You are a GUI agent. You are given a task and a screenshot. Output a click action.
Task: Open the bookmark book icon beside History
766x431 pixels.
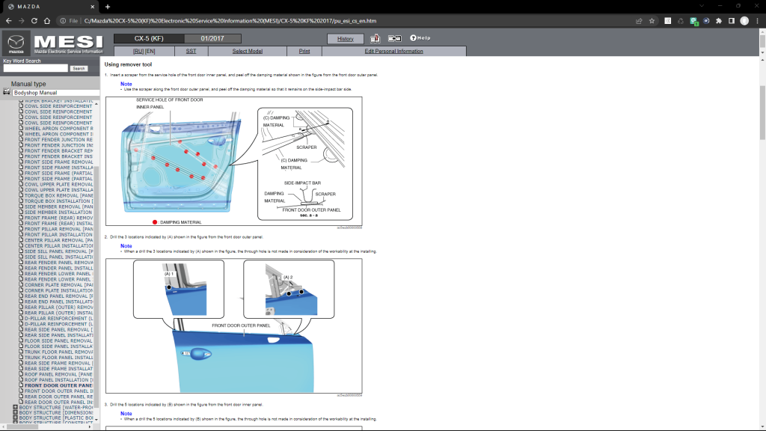[375, 38]
